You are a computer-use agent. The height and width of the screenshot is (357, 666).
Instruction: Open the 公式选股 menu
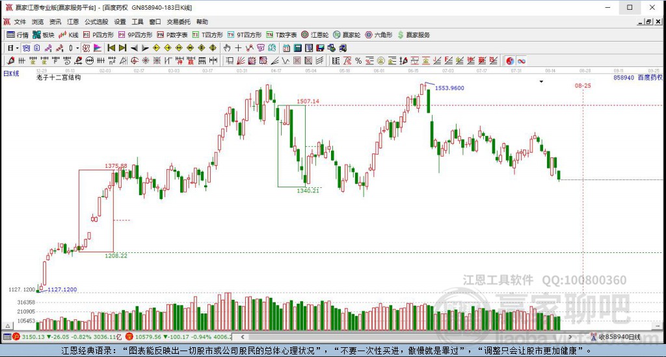[95, 21]
